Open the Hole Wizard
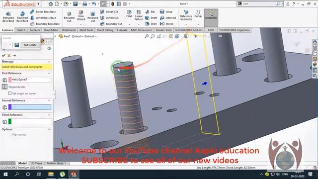This screenshot has width=318, height=179. tap(81, 15)
